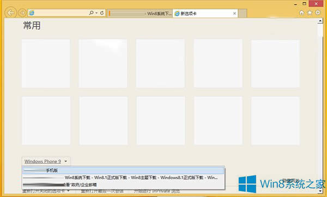Choose the 手机版 entry in the dropdown list
Screen dimensions: 327x197
[123, 170]
